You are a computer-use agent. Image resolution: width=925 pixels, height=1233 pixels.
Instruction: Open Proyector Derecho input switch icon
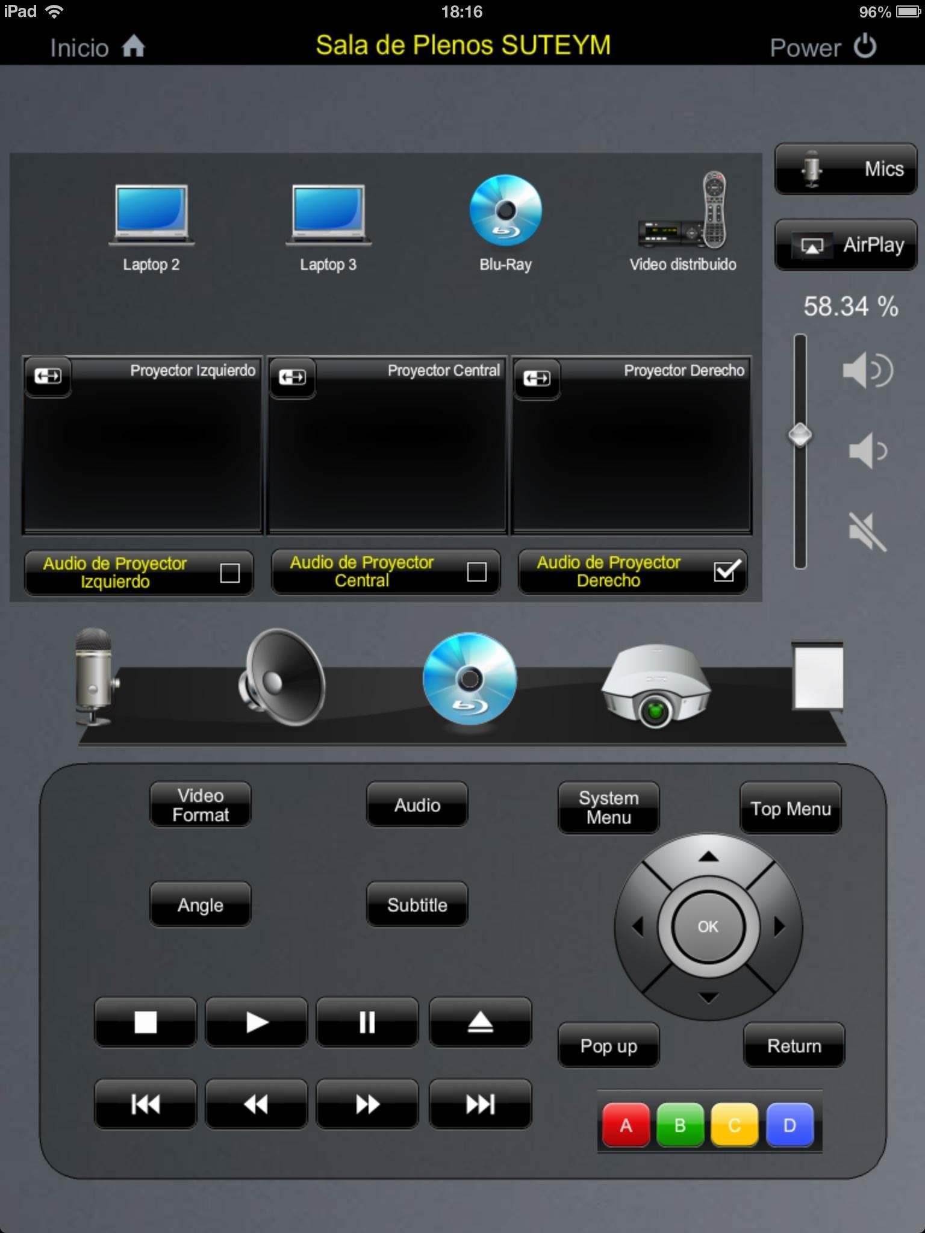point(537,379)
